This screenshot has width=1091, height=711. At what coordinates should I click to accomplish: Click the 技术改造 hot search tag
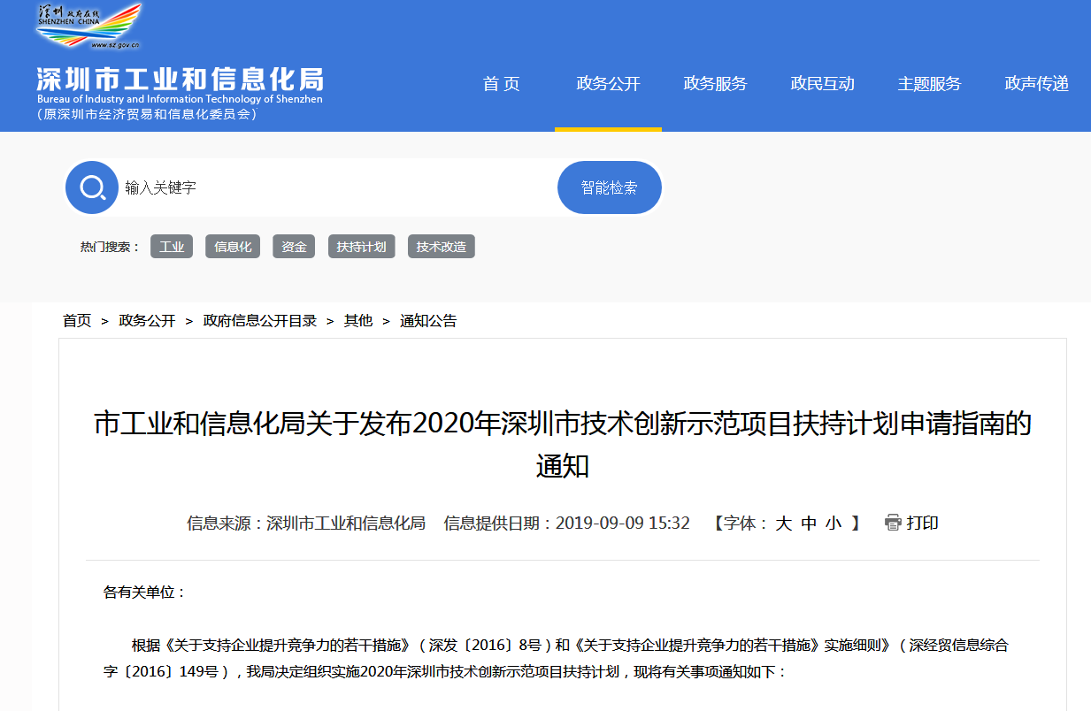point(441,247)
